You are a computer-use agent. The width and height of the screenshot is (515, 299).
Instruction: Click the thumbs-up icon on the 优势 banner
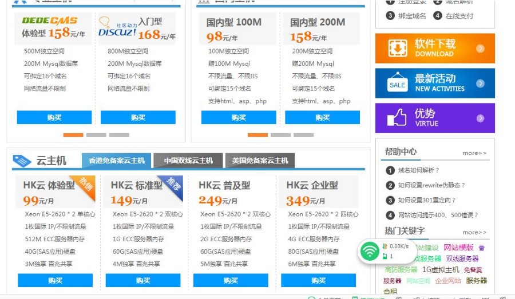pos(397,117)
